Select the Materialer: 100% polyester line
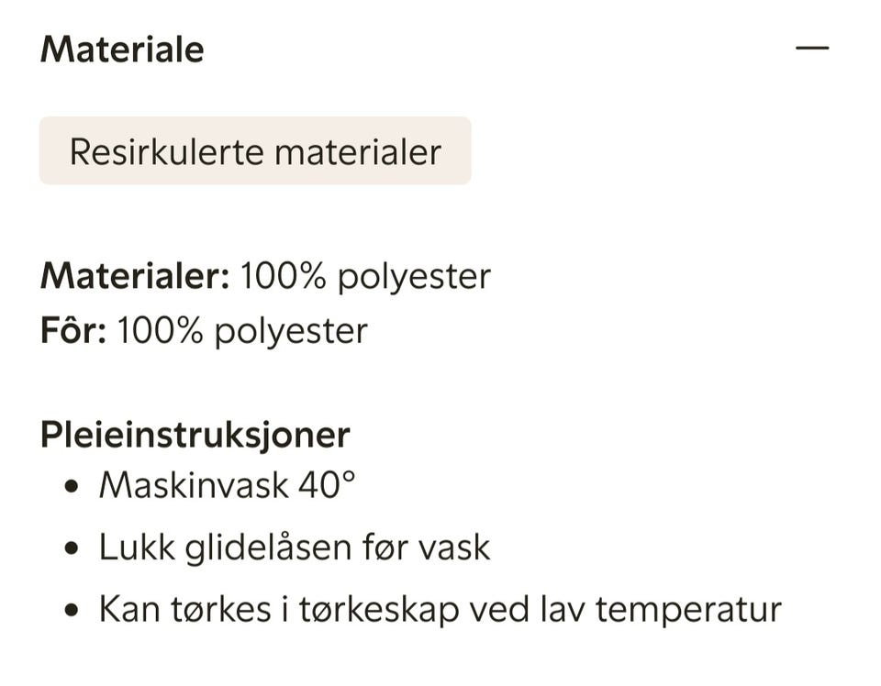This screenshot has height=686, width=881. click(266, 274)
